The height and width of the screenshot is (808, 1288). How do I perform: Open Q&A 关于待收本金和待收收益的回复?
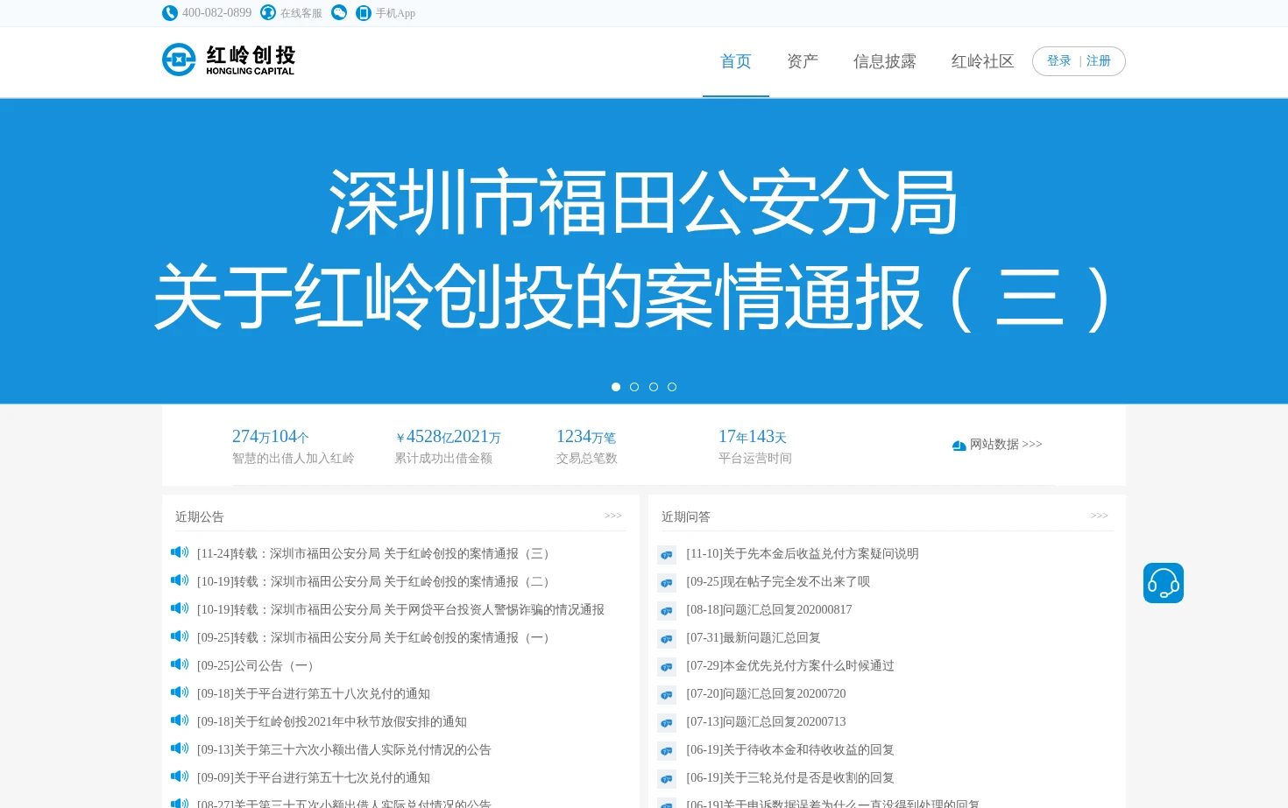[x=790, y=749]
